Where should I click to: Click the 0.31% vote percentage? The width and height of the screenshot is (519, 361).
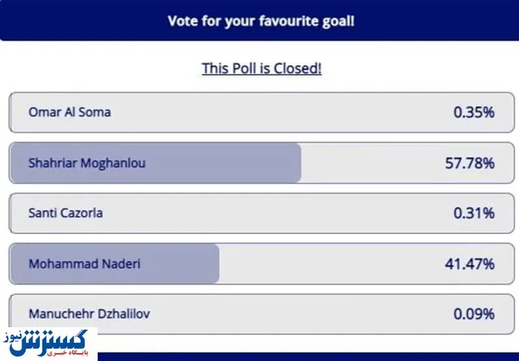click(x=474, y=213)
